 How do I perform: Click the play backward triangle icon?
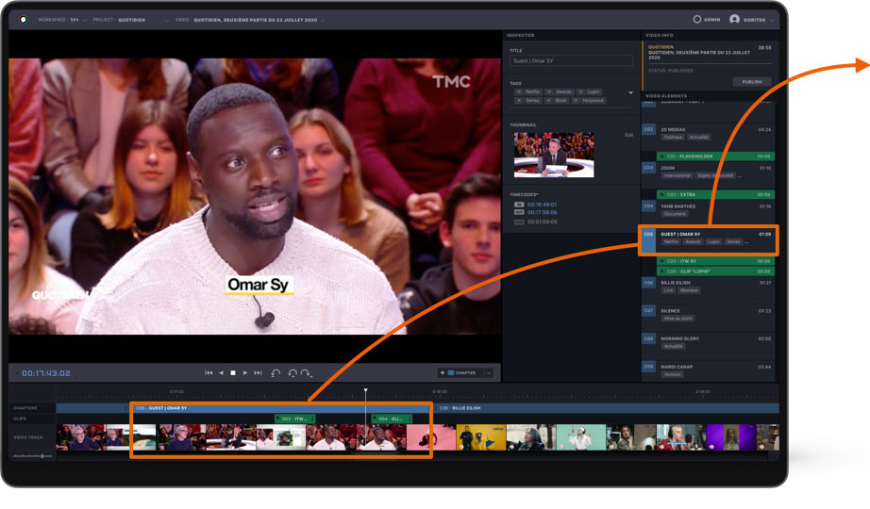(221, 373)
